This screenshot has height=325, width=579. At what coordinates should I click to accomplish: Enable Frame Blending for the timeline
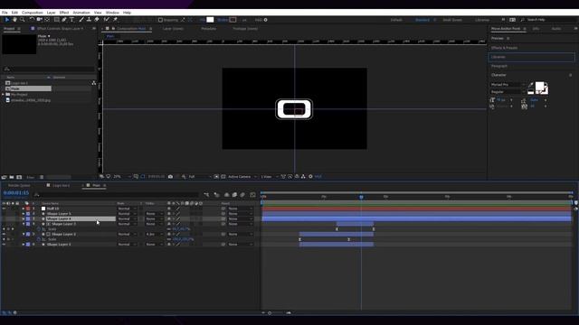[234, 195]
